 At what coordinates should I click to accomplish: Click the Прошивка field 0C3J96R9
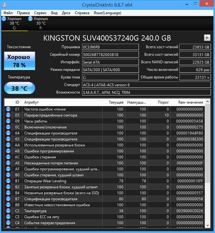click(110, 47)
